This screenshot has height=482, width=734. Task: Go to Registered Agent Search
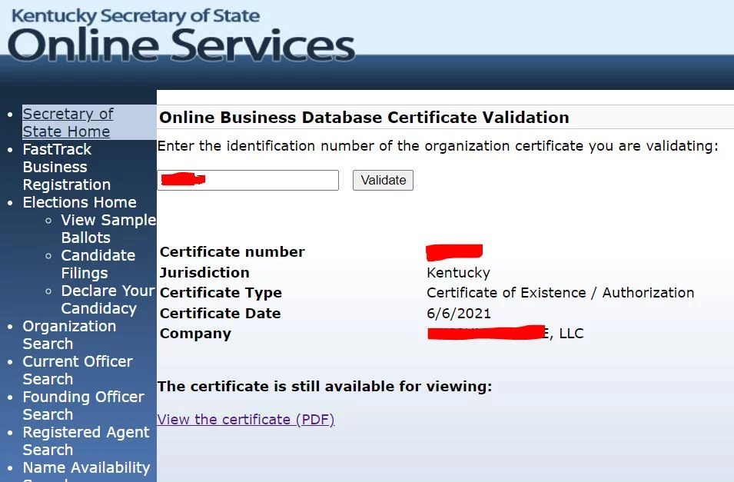(x=85, y=440)
